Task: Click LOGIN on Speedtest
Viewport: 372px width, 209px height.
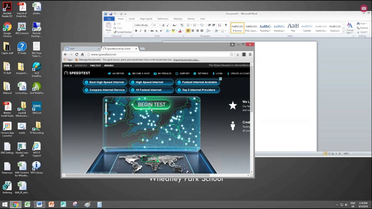Action: pyautogui.click(x=217, y=73)
